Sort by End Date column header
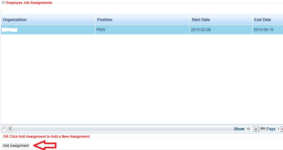The width and height of the screenshot is (283, 150). pyautogui.click(x=262, y=20)
